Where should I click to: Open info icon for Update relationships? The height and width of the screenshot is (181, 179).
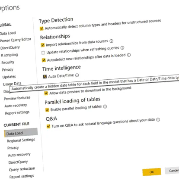[122, 48]
